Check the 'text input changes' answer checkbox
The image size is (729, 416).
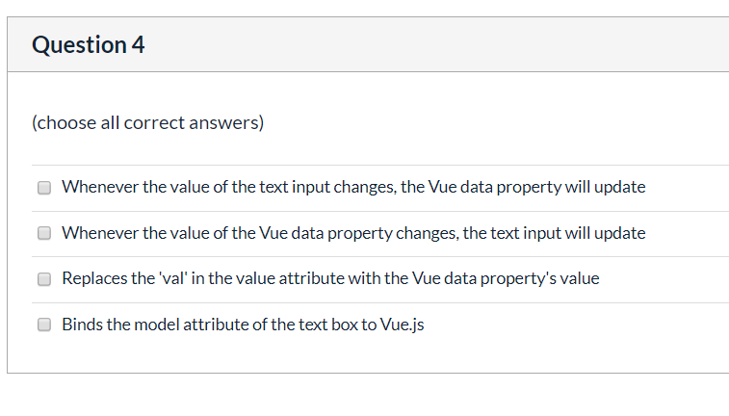(x=44, y=188)
